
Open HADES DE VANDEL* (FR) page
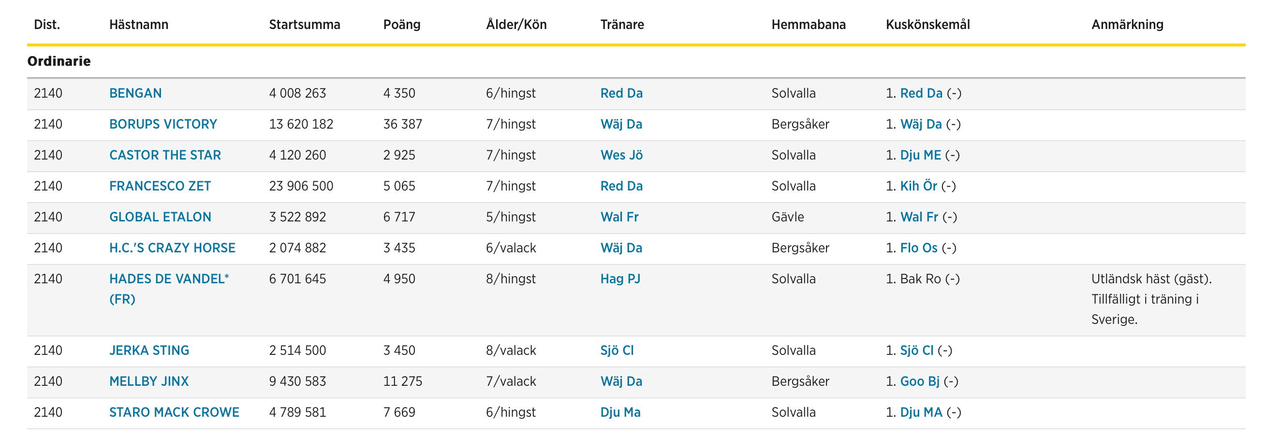169,289
